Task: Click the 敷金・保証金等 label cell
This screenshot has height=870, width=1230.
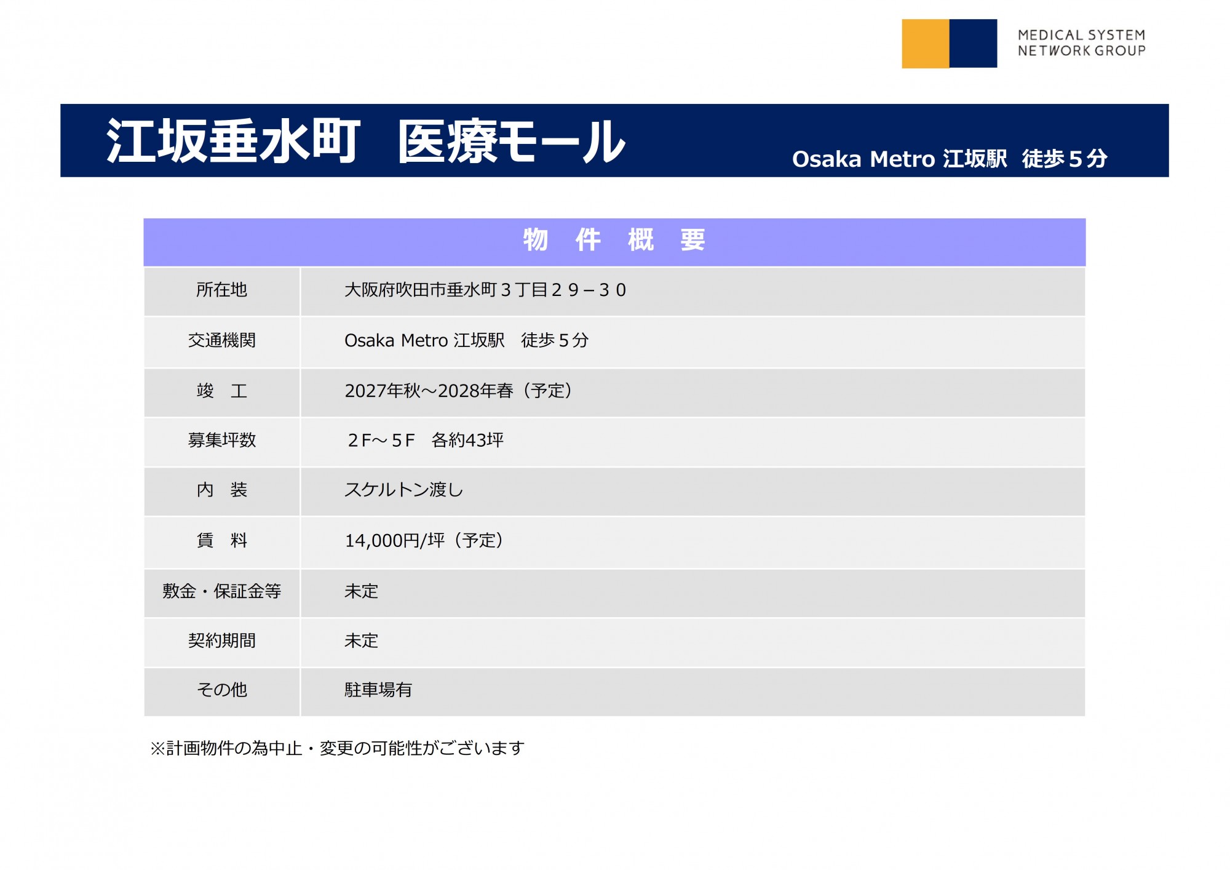Action: click(x=221, y=591)
